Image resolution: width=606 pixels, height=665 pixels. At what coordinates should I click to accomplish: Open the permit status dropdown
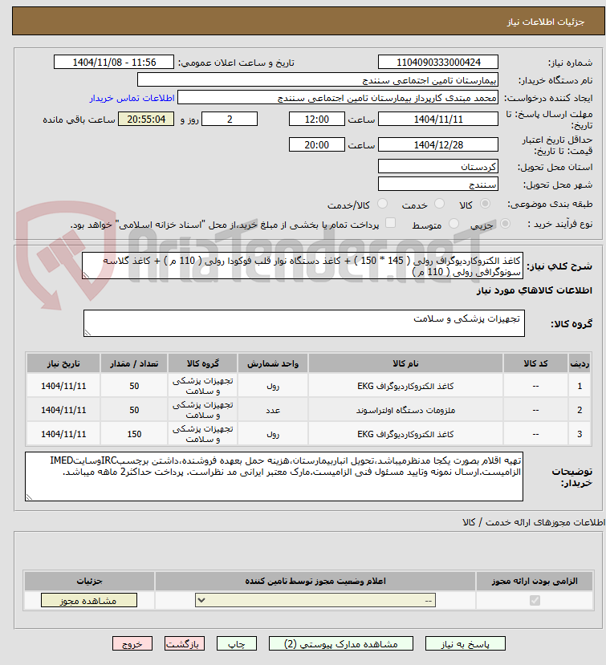pos(315,601)
